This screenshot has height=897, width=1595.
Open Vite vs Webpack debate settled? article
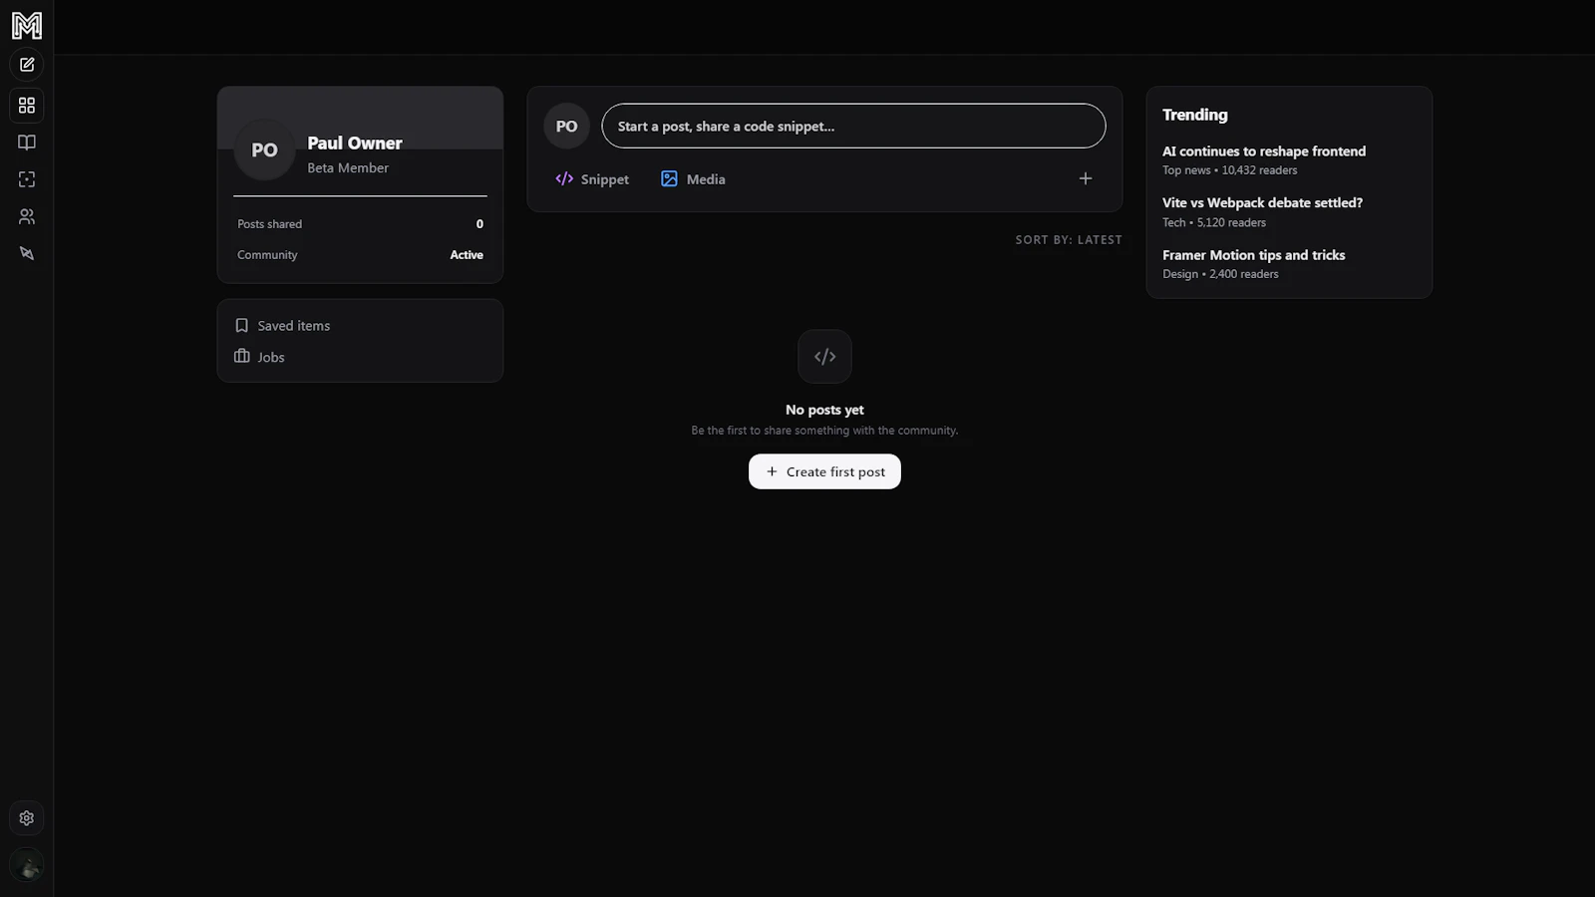[1262, 202]
